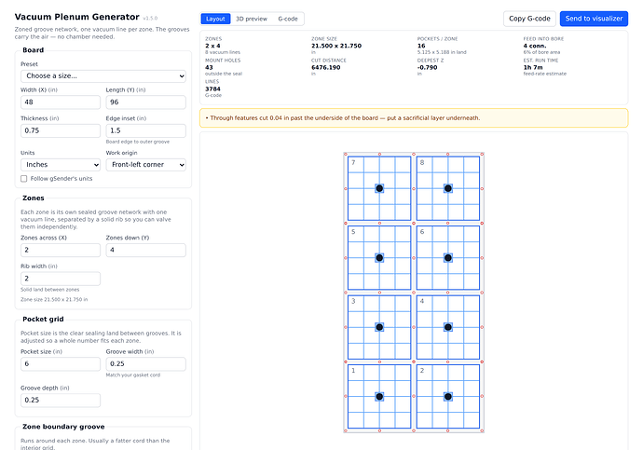Screen dimensions: 643x450
Task: Focus the Thickness input field
Action: coord(61,130)
